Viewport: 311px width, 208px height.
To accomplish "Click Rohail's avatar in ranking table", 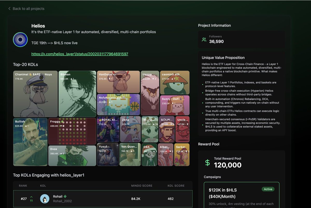I will tap(45, 199).
